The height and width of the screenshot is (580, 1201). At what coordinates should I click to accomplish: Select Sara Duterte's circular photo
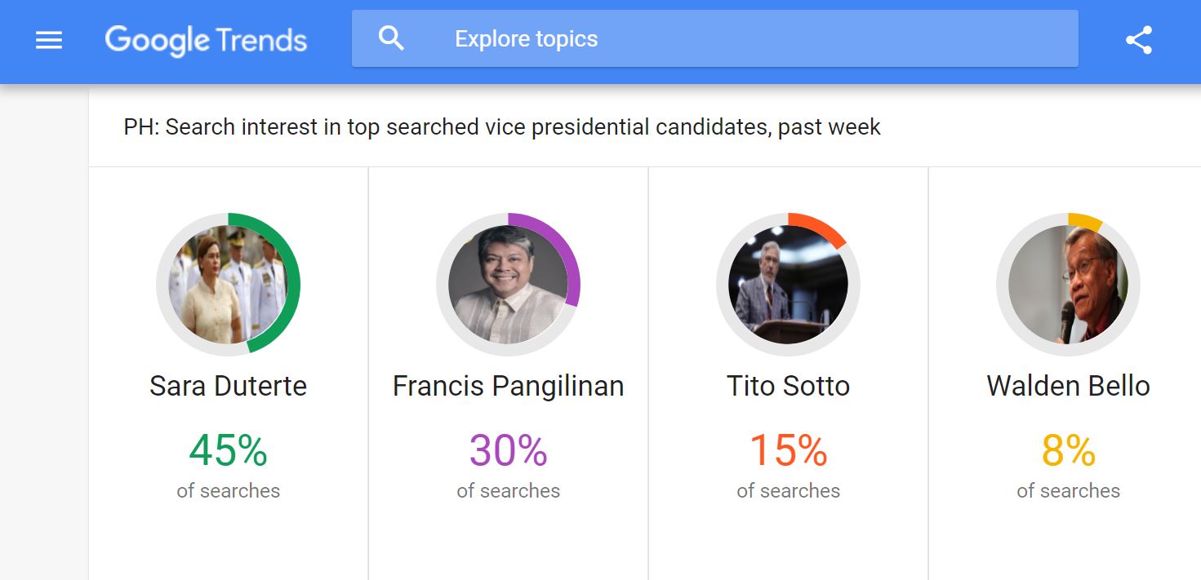click(228, 284)
